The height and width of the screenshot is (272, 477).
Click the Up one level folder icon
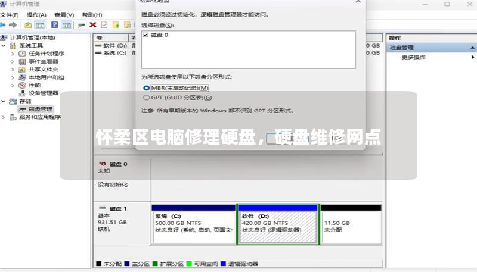click(28, 25)
